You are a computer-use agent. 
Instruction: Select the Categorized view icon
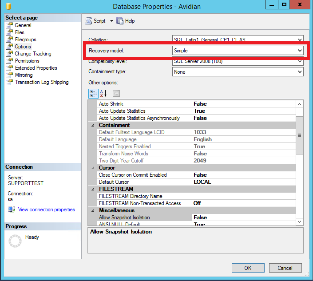pos(93,94)
